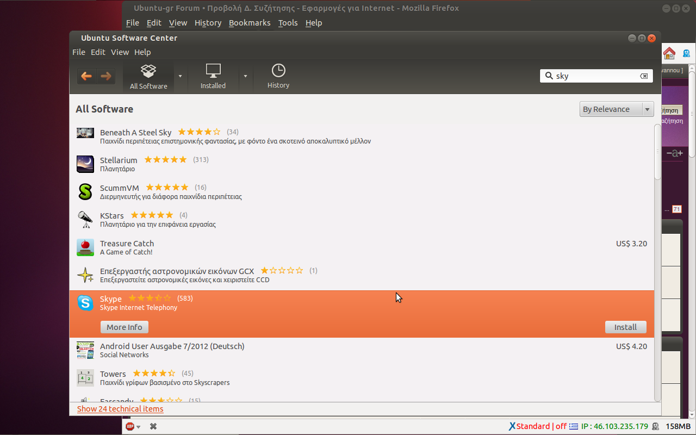Click the Firefox home icon
The image size is (696, 435).
669,53
